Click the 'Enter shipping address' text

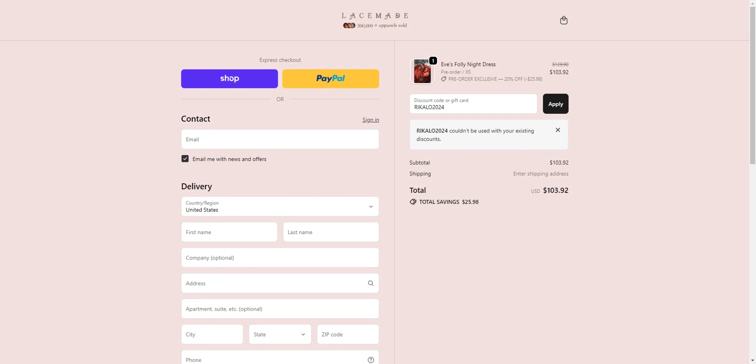pyautogui.click(x=541, y=174)
